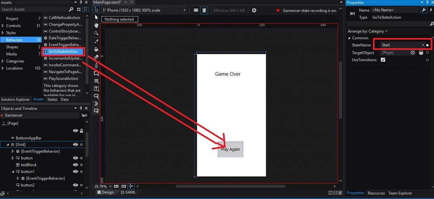Open device preview settings gear
Screen dimensions: 434x199
[254, 11]
